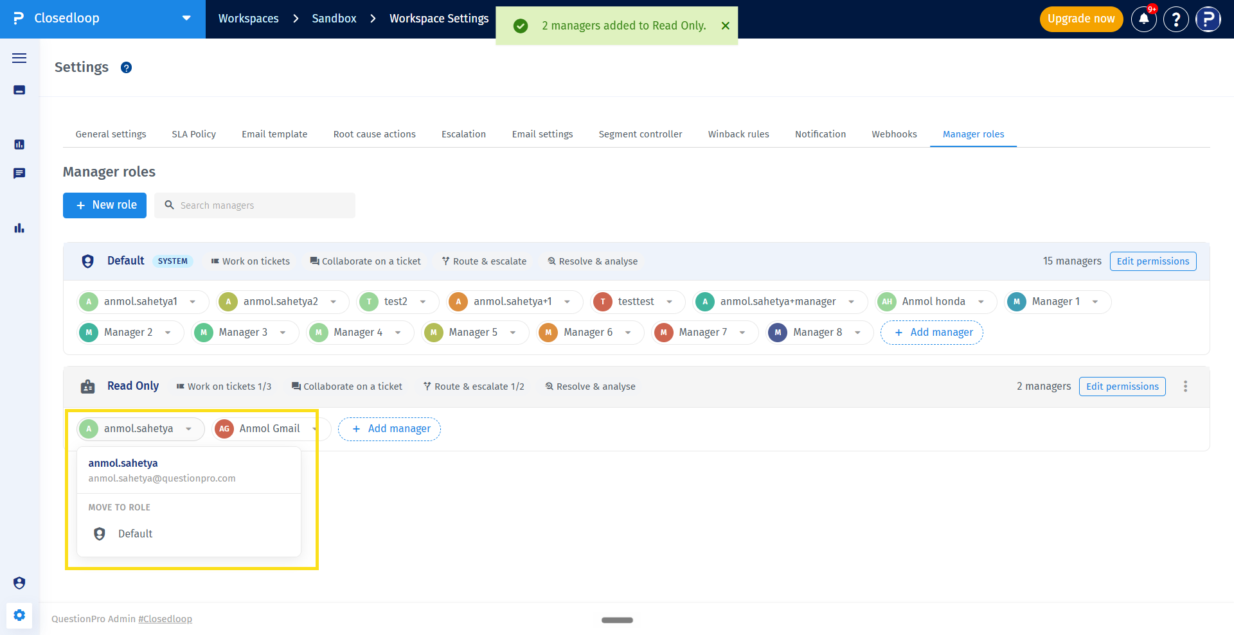The height and width of the screenshot is (635, 1234).
Task: Go to Workspaces in the breadcrumb
Action: pos(249,19)
